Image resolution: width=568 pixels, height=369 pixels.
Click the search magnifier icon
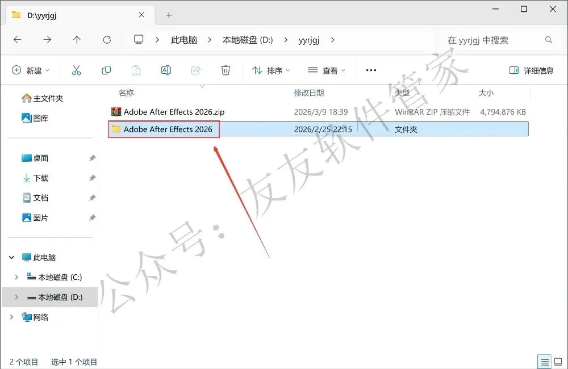tap(549, 40)
